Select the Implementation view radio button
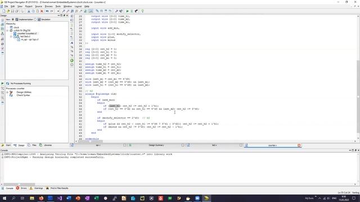Viewport: 360px width, 202px height. click(x=13, y=20)
